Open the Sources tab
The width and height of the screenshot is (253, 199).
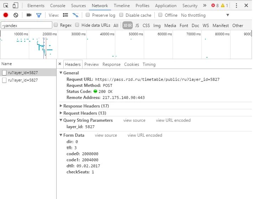(78, 6)
